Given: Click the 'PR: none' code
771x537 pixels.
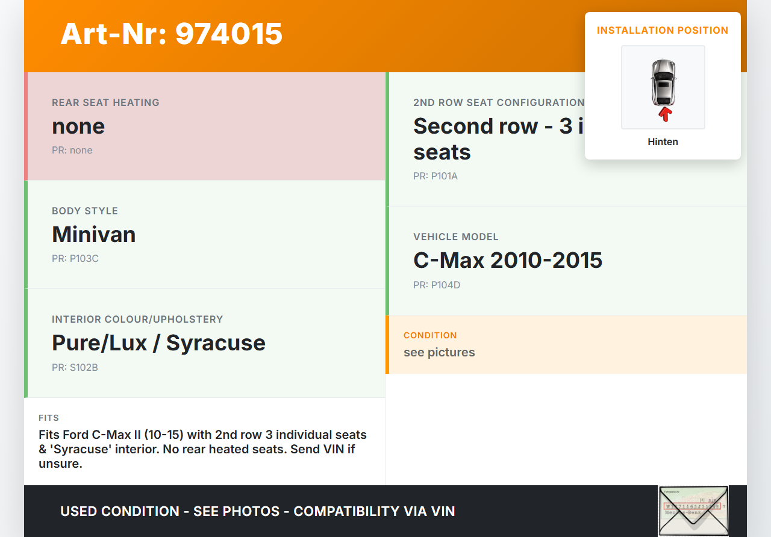Looking at the screenshot, I should 72,151.
